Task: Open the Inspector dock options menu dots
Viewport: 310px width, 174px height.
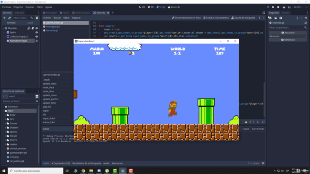Action: pos(308,13)
